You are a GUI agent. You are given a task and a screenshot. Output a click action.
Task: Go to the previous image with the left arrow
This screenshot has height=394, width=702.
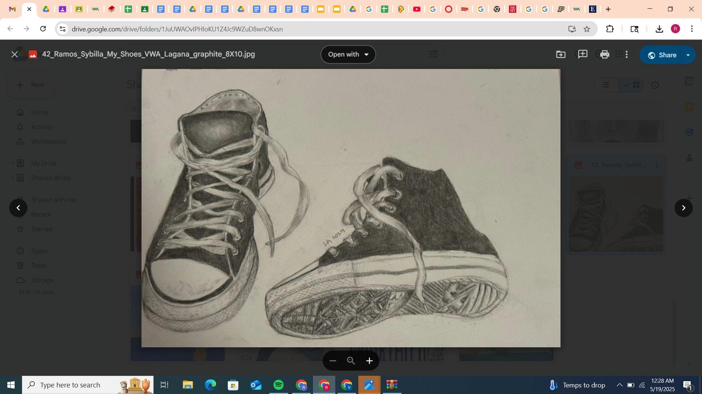[18, 208]
